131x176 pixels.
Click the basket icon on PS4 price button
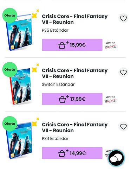coord(62,153)
